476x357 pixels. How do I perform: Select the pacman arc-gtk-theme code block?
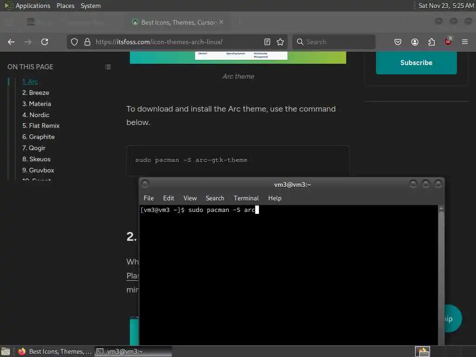coord(238,160)
